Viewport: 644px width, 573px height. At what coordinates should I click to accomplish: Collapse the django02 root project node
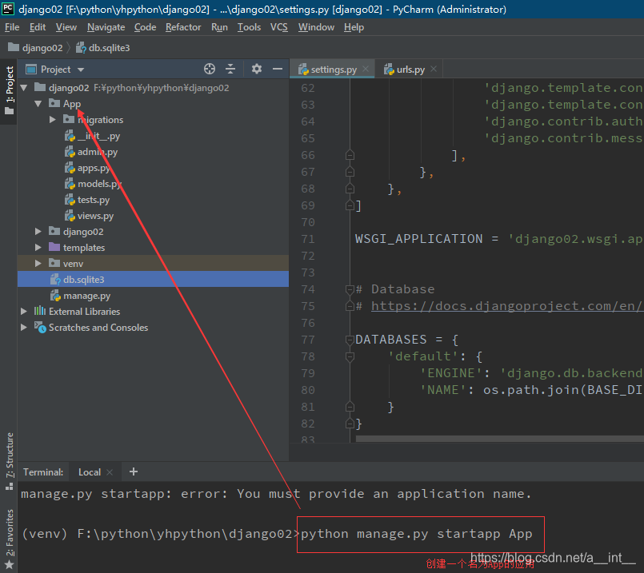pos(24,87)
